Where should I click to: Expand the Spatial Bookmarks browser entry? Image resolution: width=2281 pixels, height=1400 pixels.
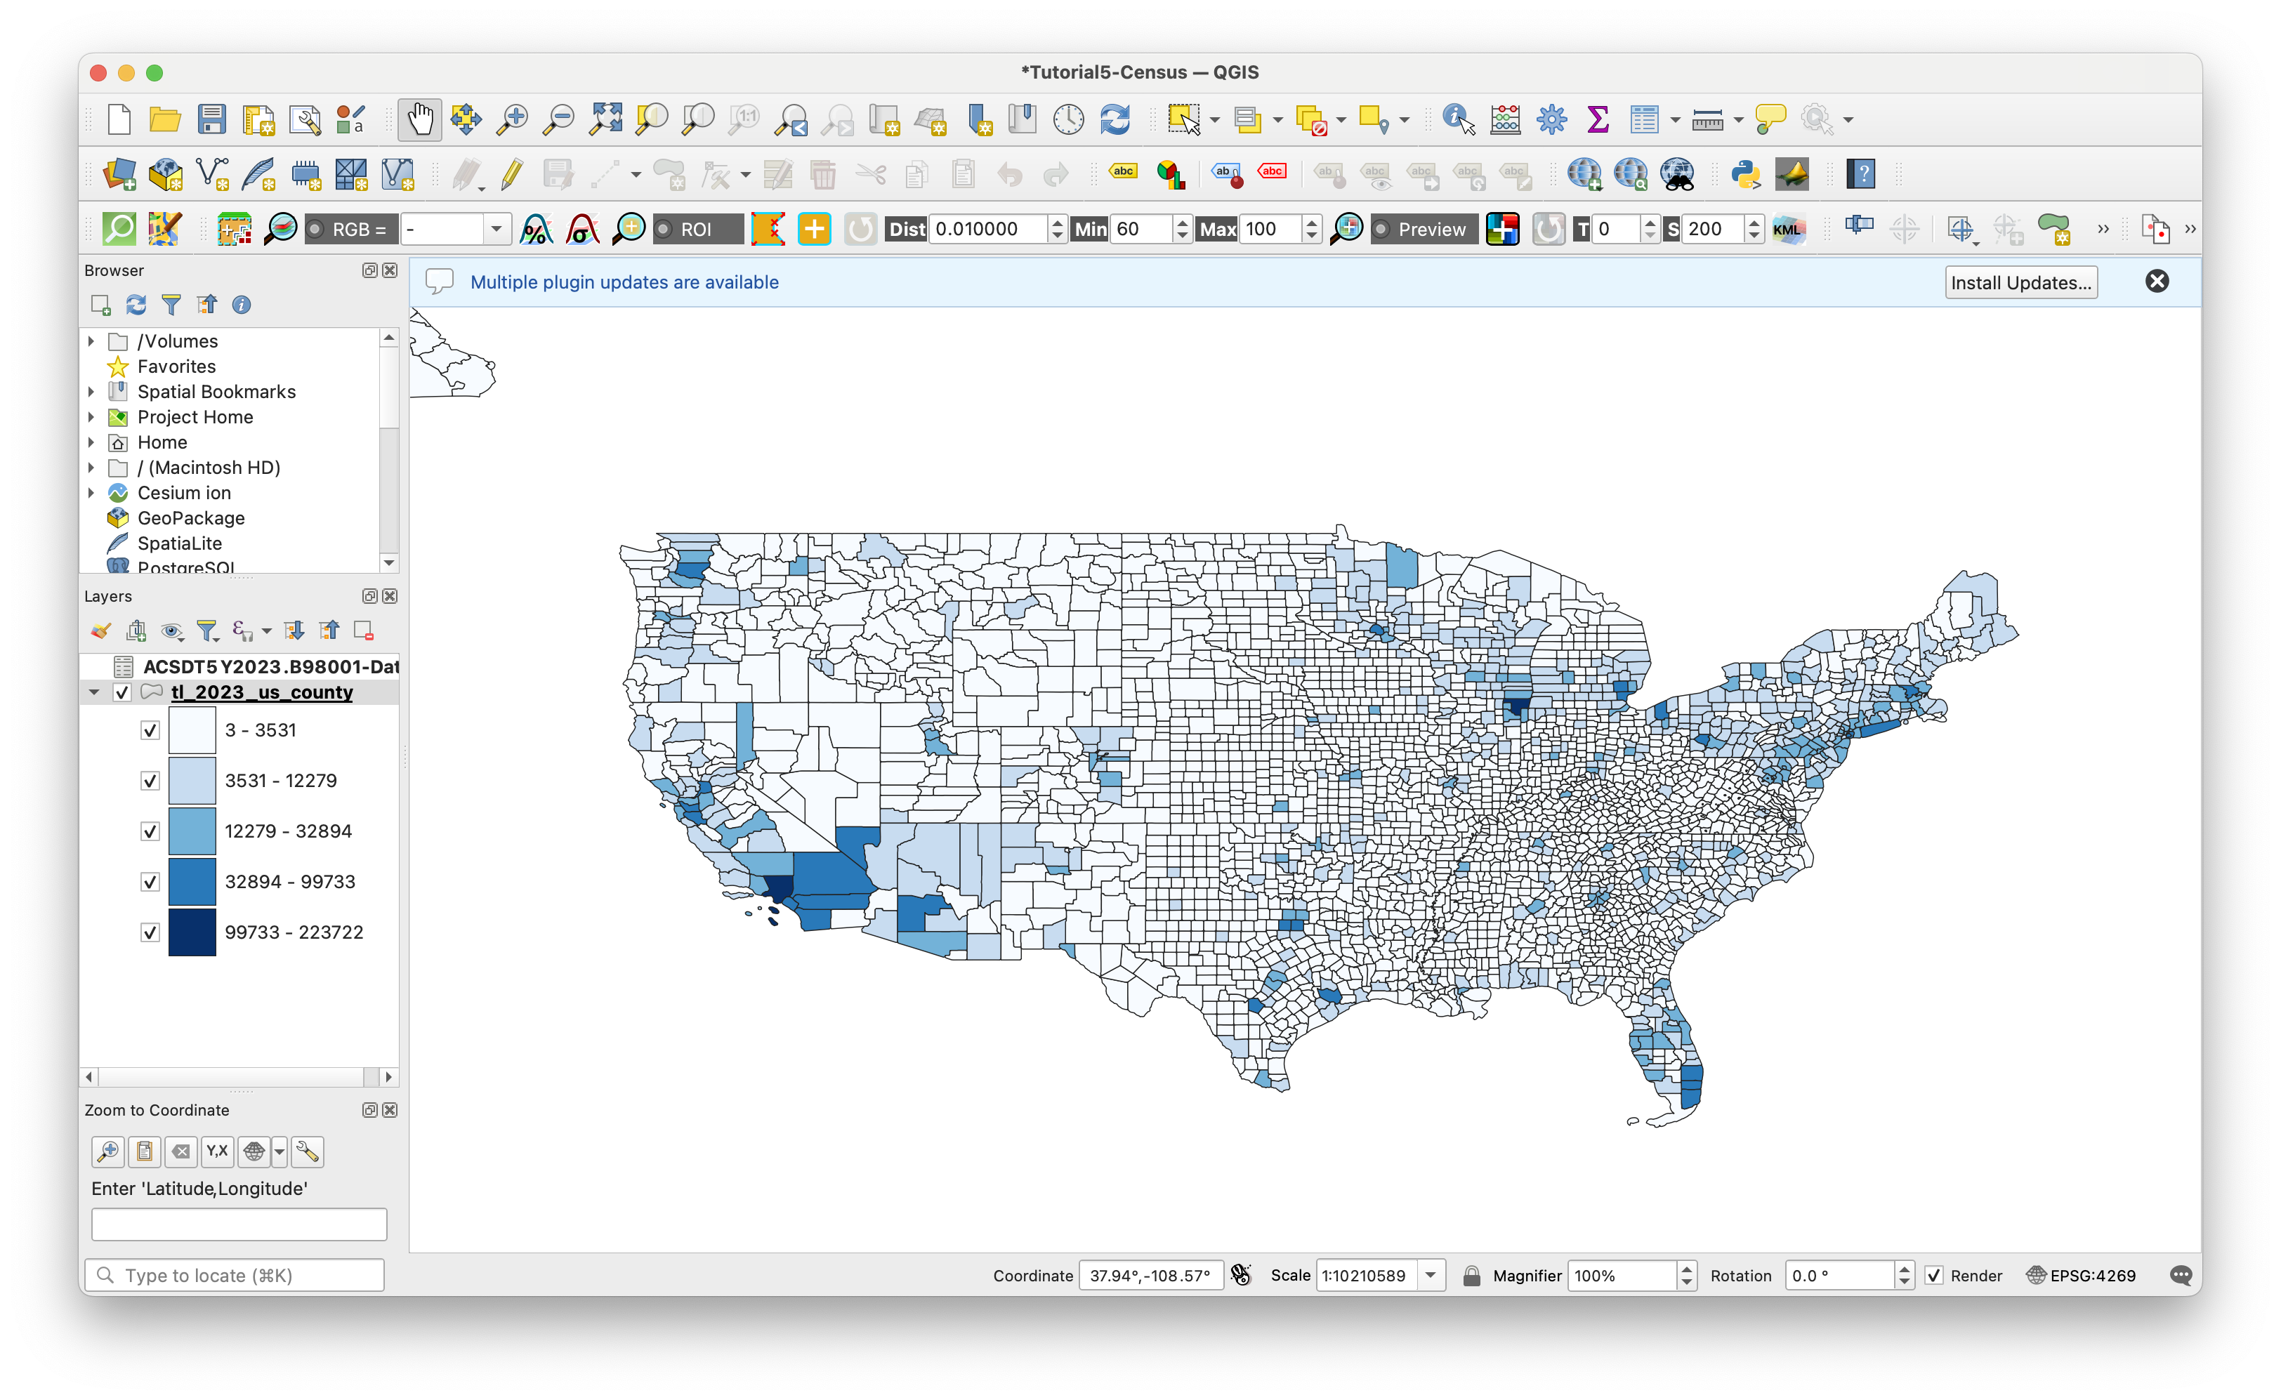pyautogui.click(x=92, y=392)
